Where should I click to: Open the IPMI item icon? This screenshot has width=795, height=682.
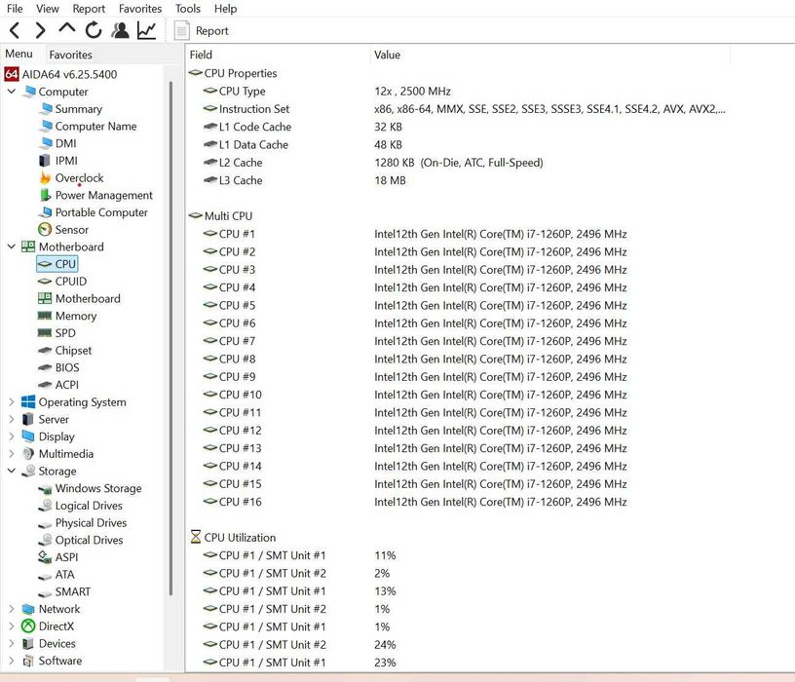(x=45, y=160)
